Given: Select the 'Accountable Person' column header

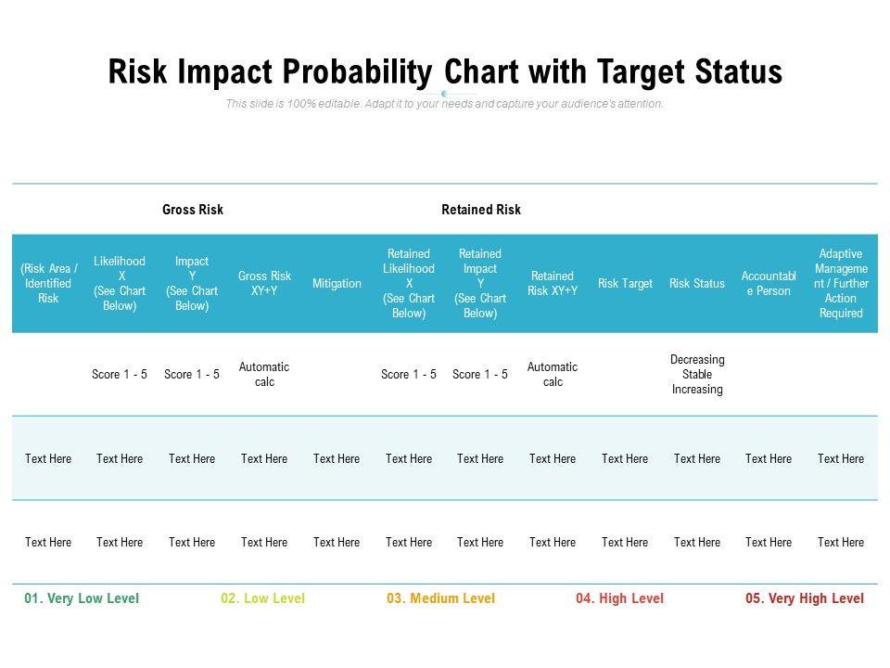Looking at the screenshot, I should point(769,284).
